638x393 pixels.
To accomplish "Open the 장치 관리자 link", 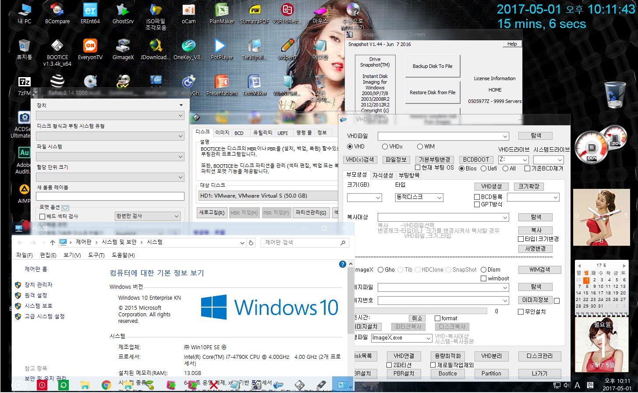I will pyautogui.click(x=39, y=285).
